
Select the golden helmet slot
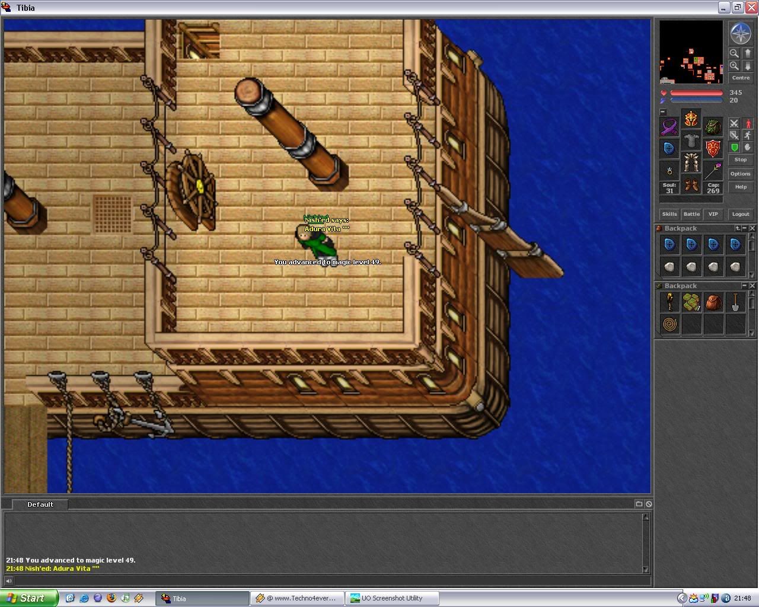point(691,119)
